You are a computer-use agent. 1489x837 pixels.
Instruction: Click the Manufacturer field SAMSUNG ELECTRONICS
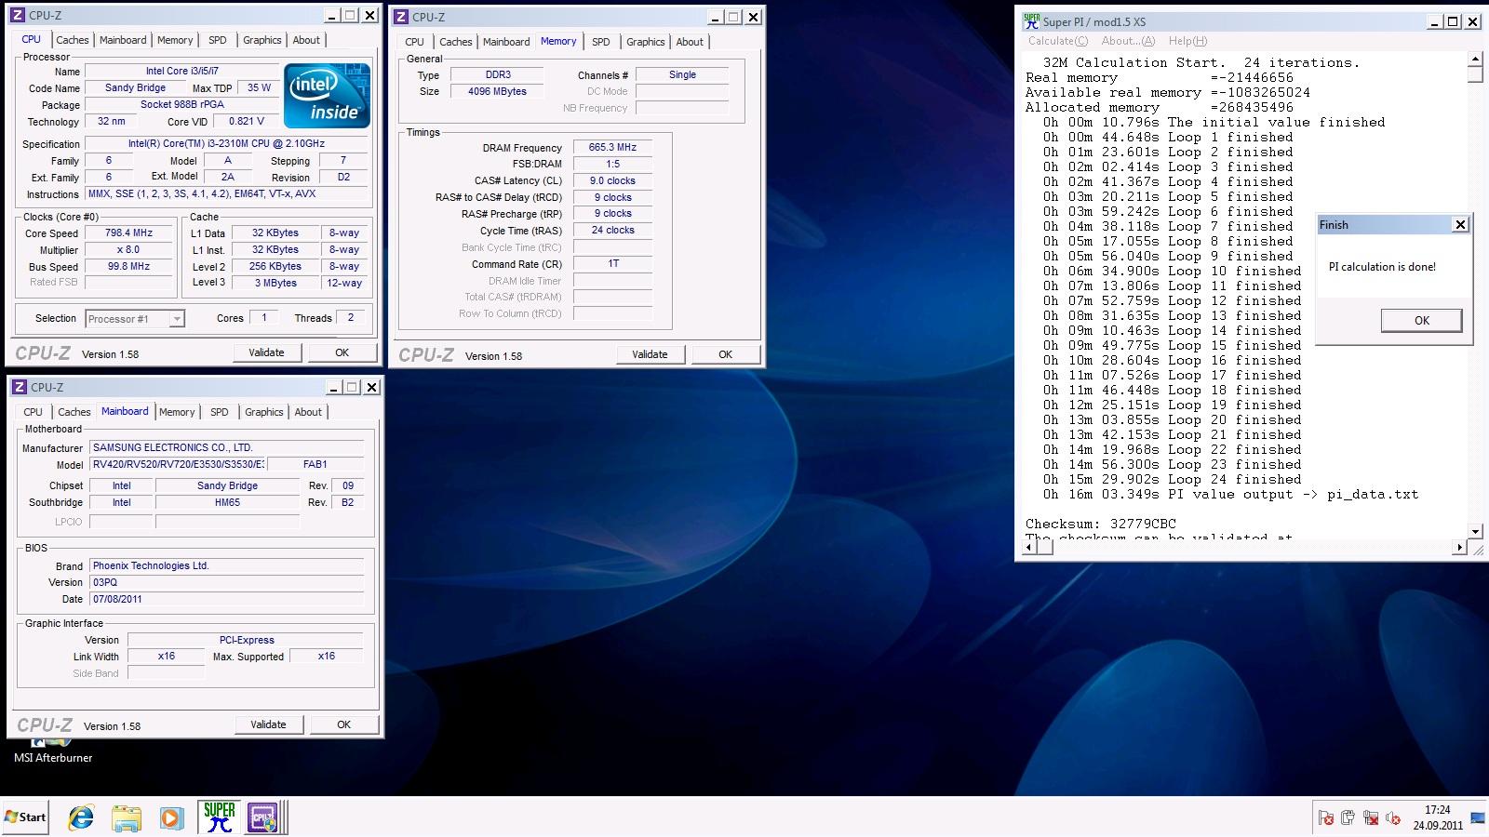226,447
